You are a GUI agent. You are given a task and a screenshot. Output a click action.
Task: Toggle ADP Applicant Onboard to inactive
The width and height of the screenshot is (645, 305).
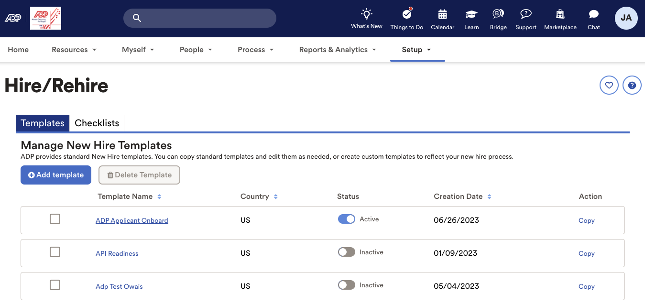tap(346, 218)
